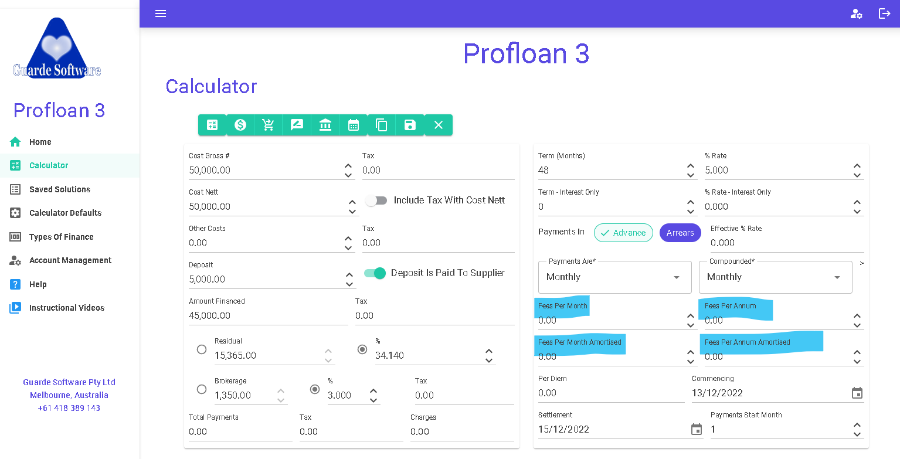900x459 pixels.
Task: Decrease the % Rate value with down arrow
Action: [857, 175]
